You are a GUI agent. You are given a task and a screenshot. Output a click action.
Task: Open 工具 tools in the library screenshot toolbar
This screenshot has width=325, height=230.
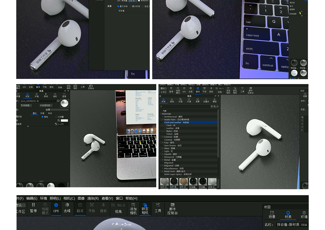coord(242,90)
